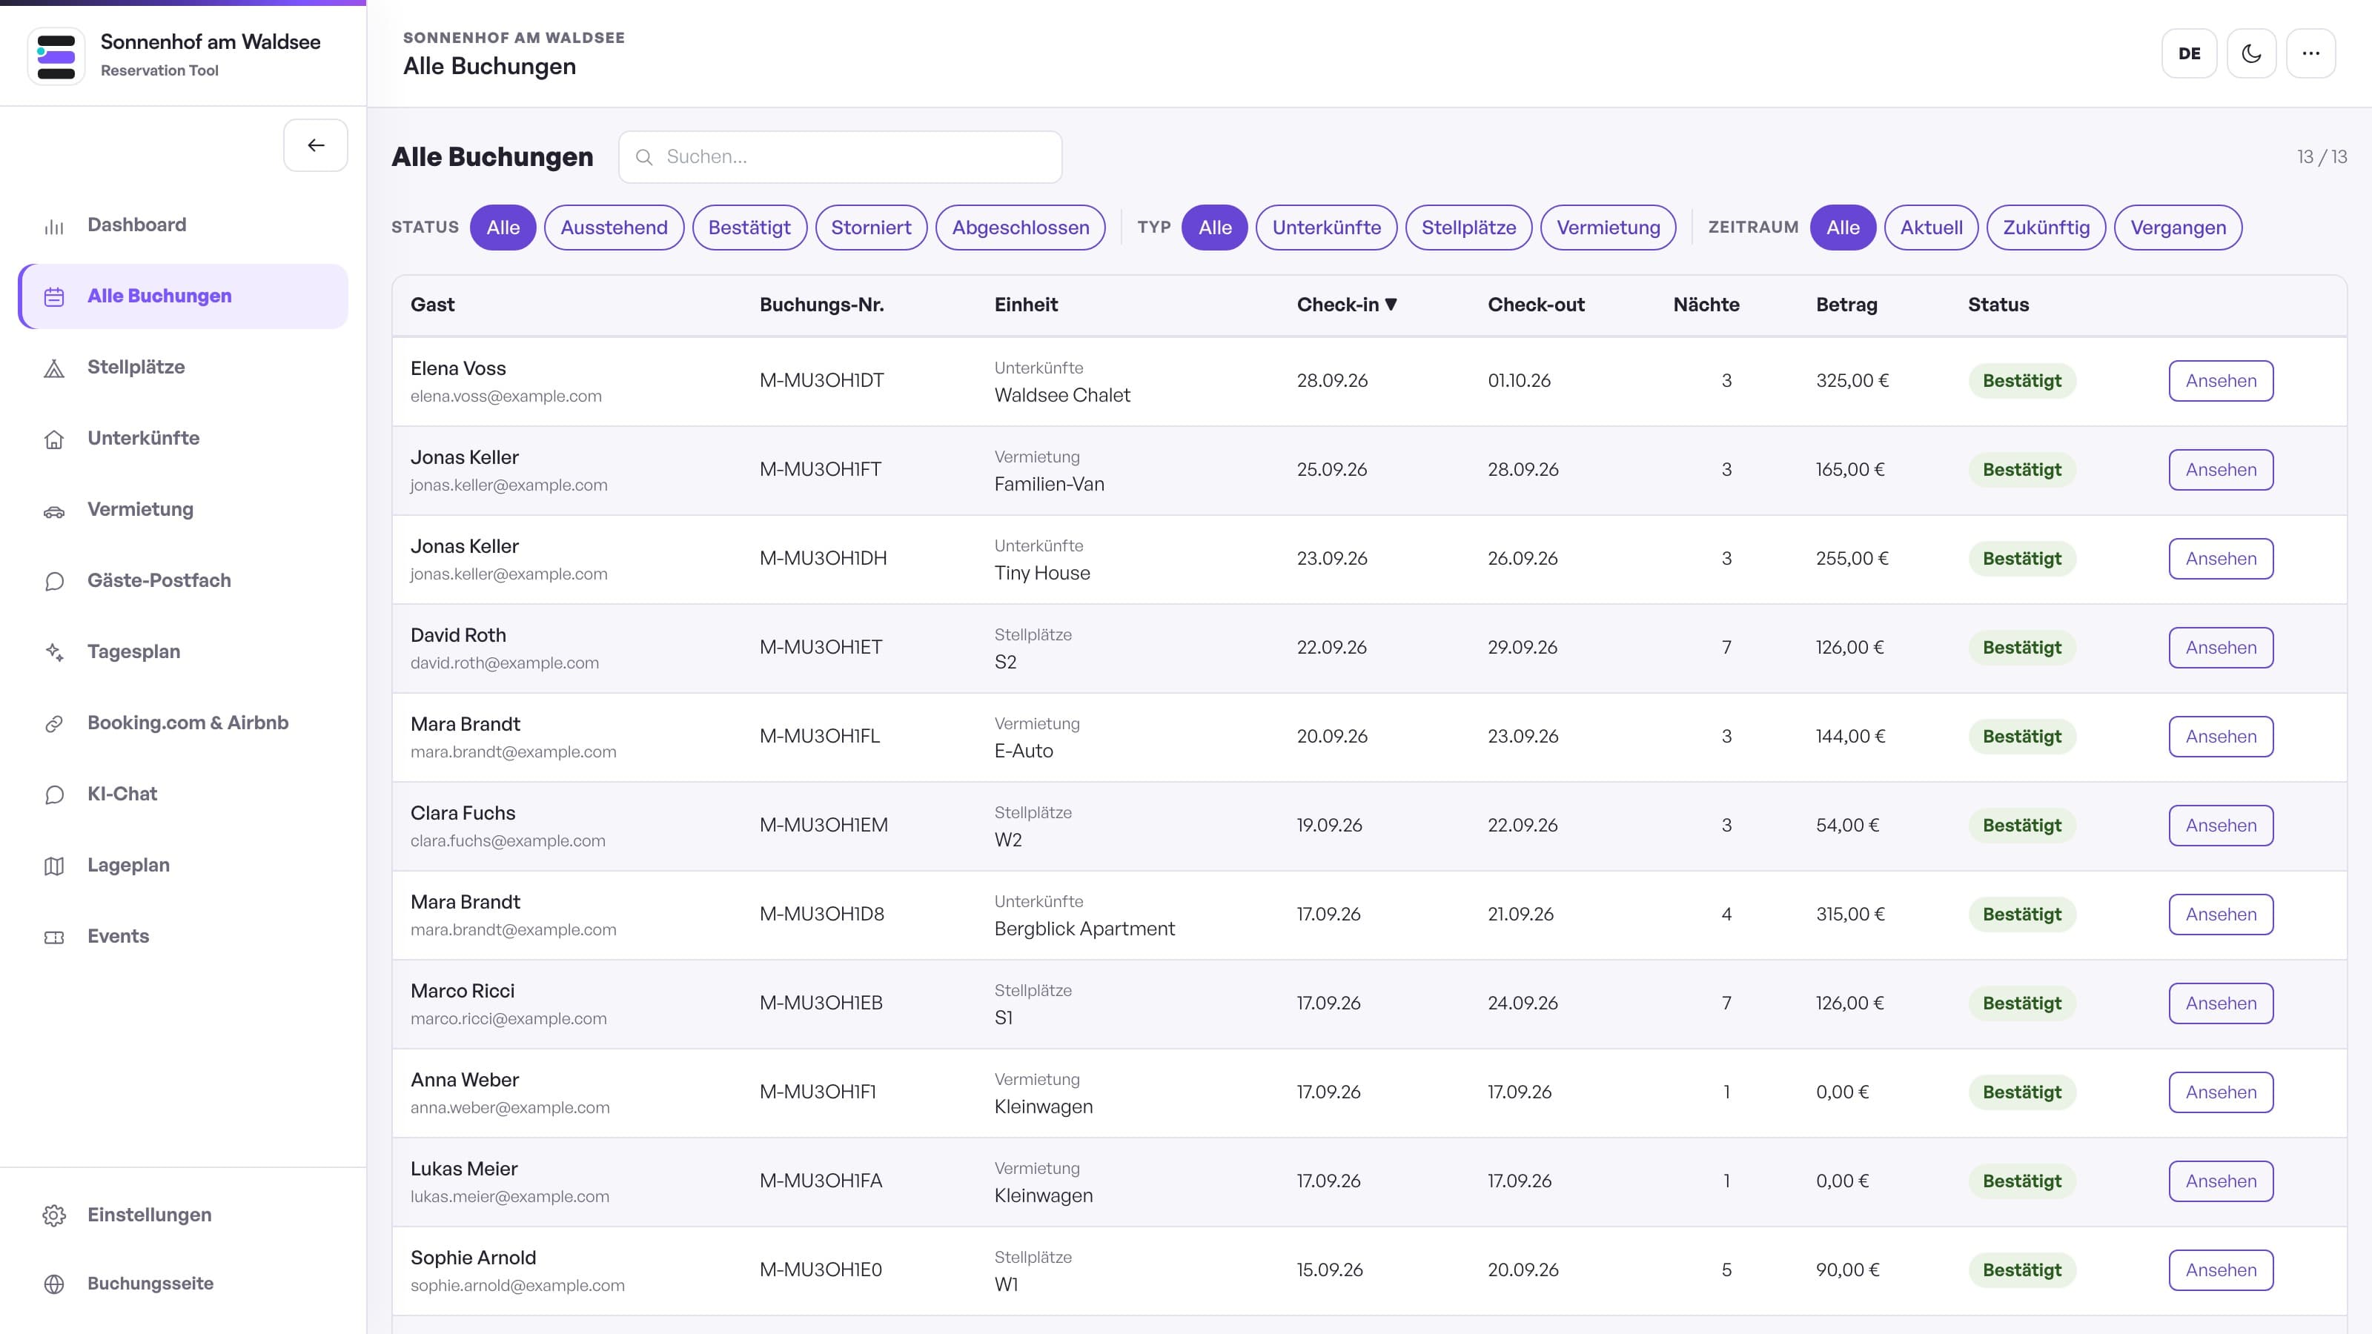This screenshot has height=1334, width=2372.
Task: Filter status by Storniert
Action: pos(871,228)
